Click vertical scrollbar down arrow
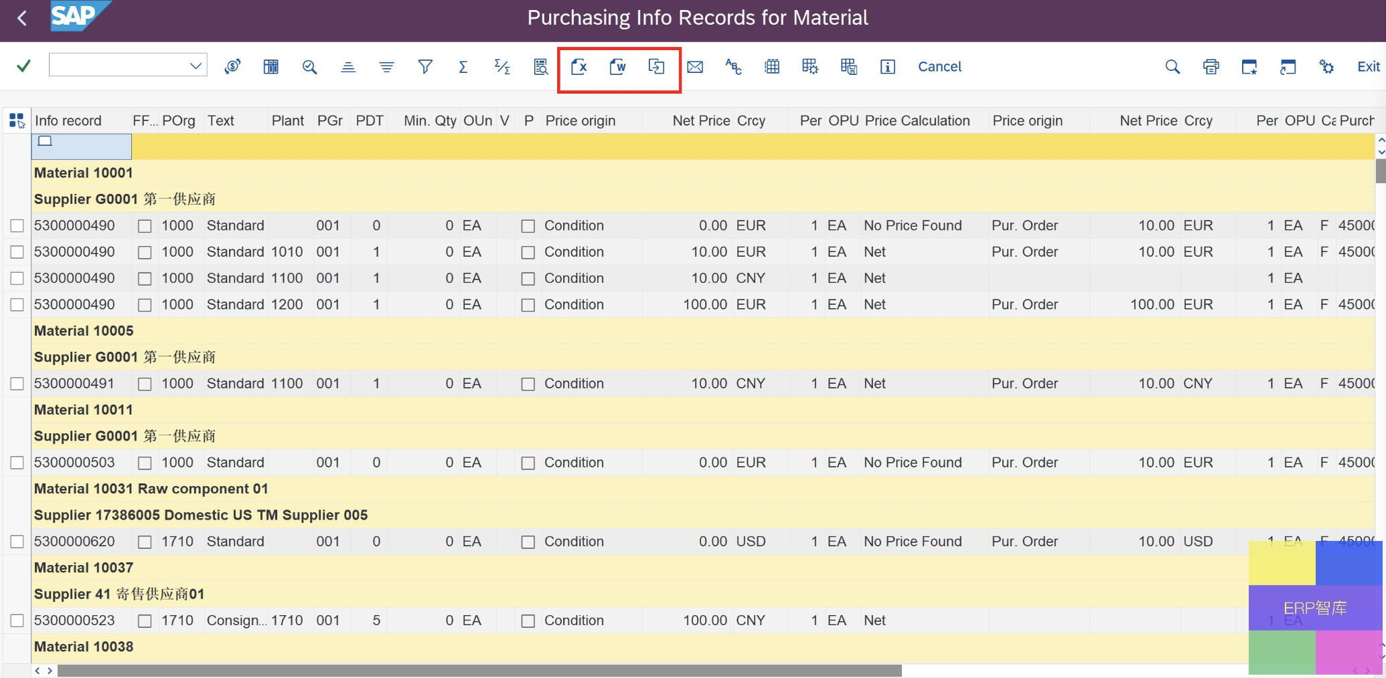 [x=1381, y=152]
